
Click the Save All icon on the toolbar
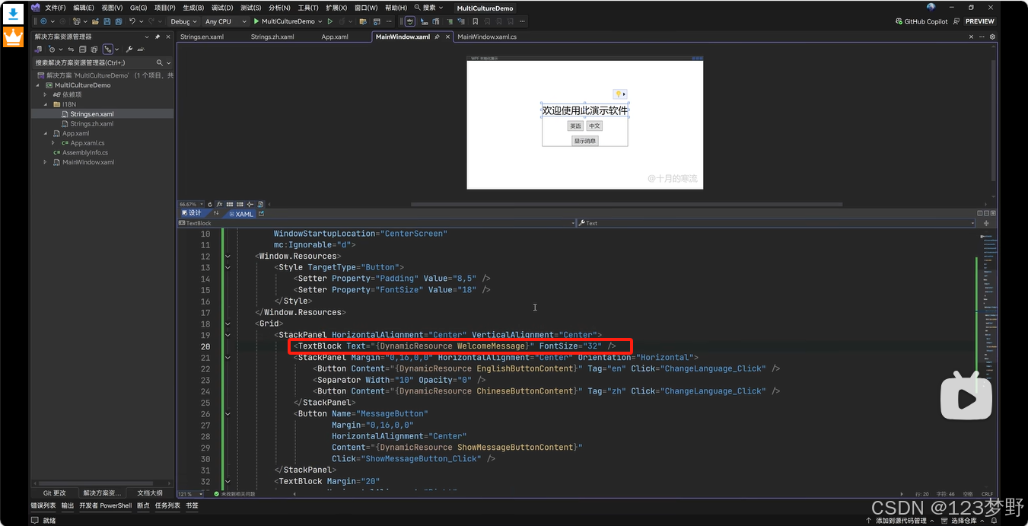pos(118,21)
